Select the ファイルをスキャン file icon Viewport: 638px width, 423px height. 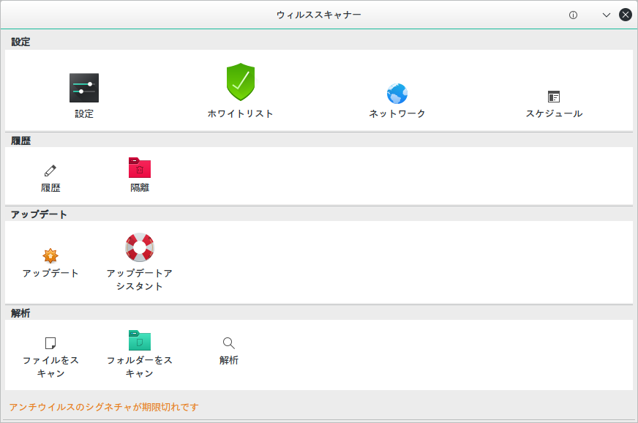coord(50,343)
